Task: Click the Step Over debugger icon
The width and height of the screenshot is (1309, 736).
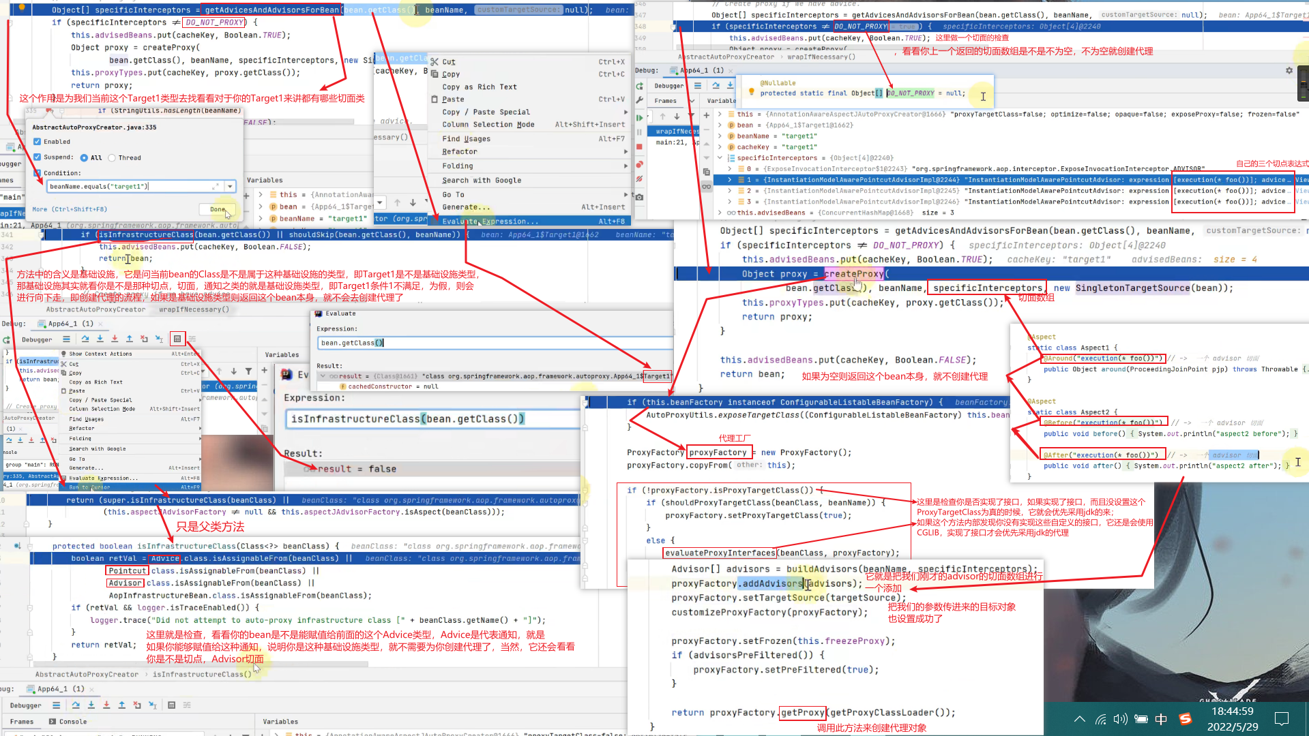Action: tap(85, 339)
